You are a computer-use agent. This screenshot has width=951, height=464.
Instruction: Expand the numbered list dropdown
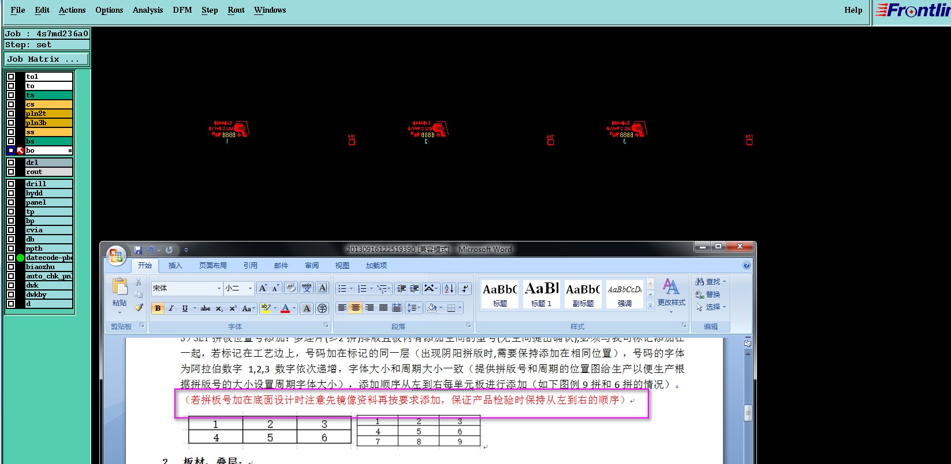point(371,288)
